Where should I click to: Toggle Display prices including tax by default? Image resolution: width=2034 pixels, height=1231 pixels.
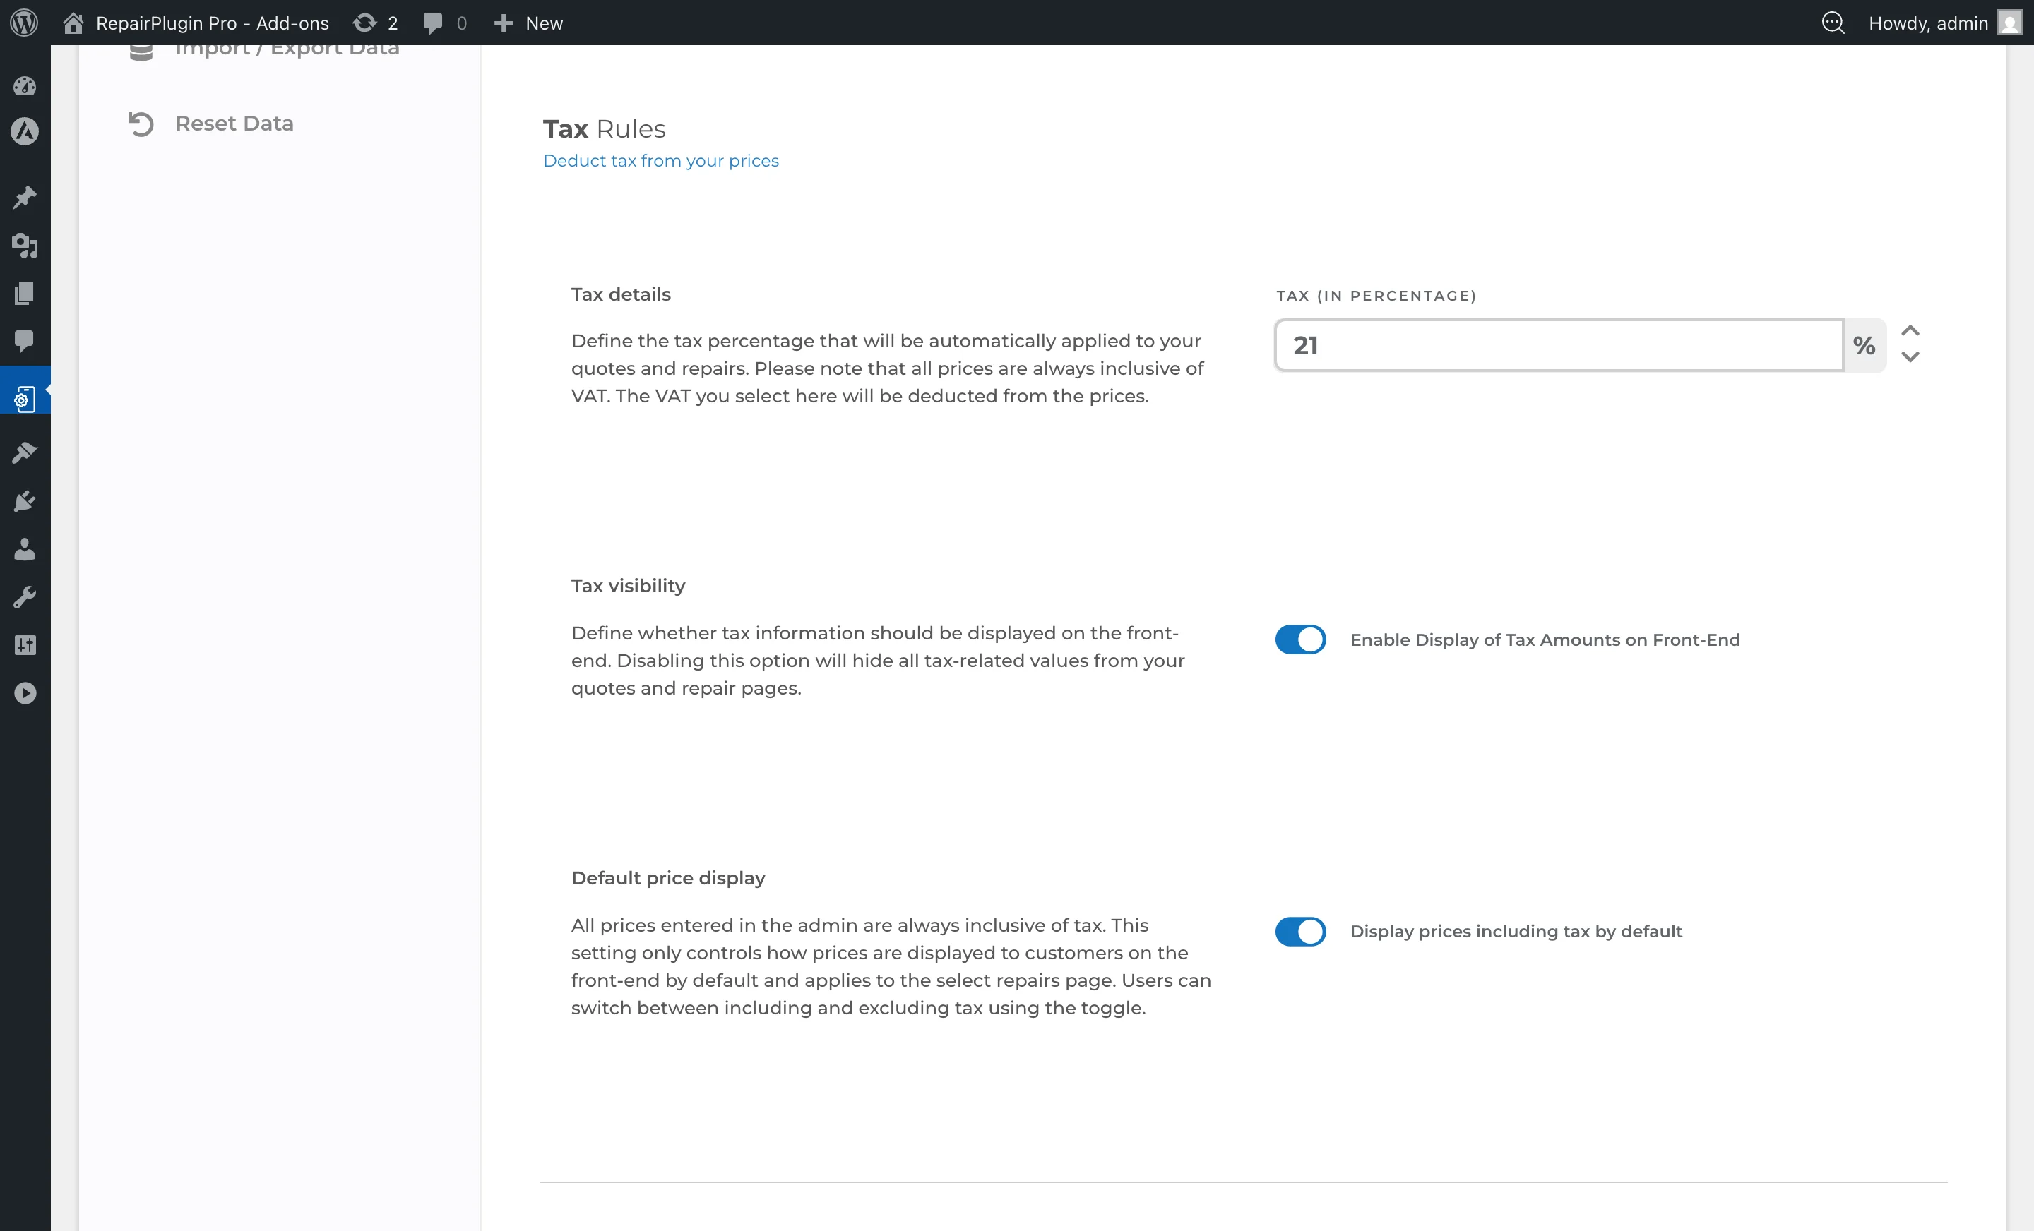click(x=1300, y=932)
